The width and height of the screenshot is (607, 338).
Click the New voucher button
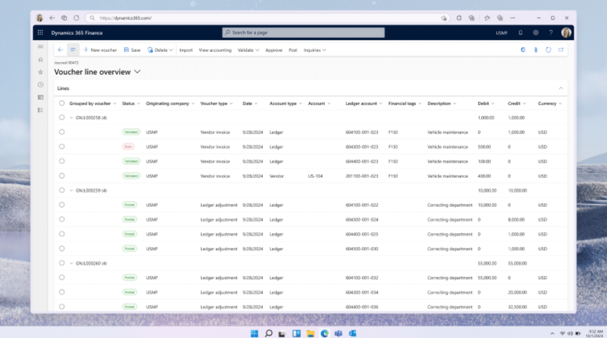click(100, 50)
